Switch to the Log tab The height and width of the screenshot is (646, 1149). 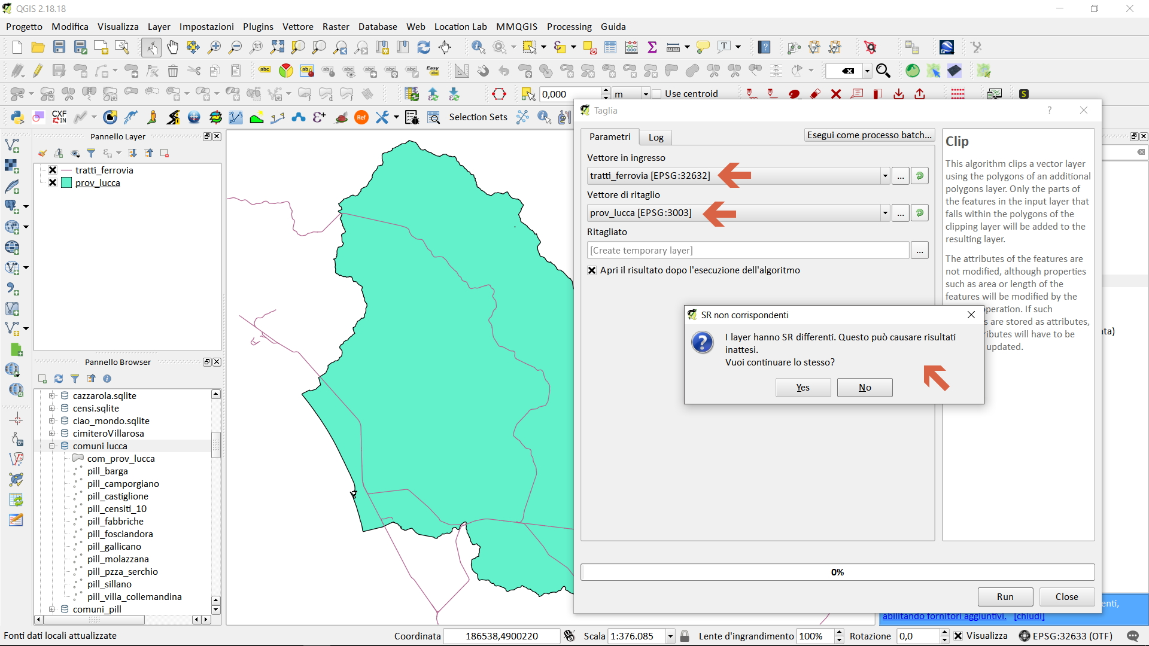(x=656, y=137)
